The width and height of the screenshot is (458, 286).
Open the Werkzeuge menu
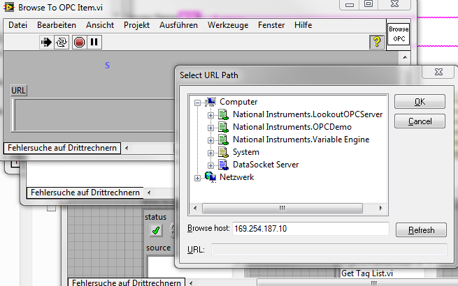[228, 25]
